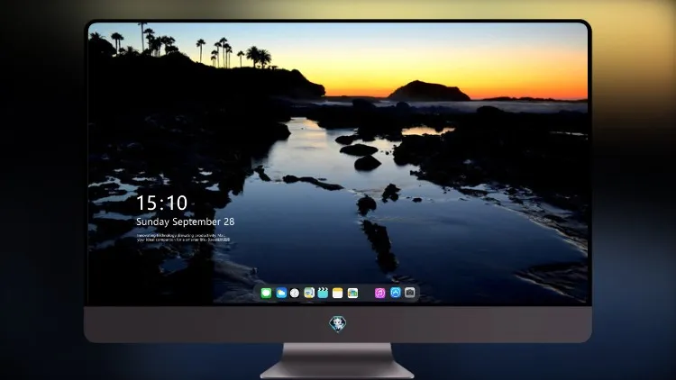Open the photo gallery app in dock

click(352, 294)
